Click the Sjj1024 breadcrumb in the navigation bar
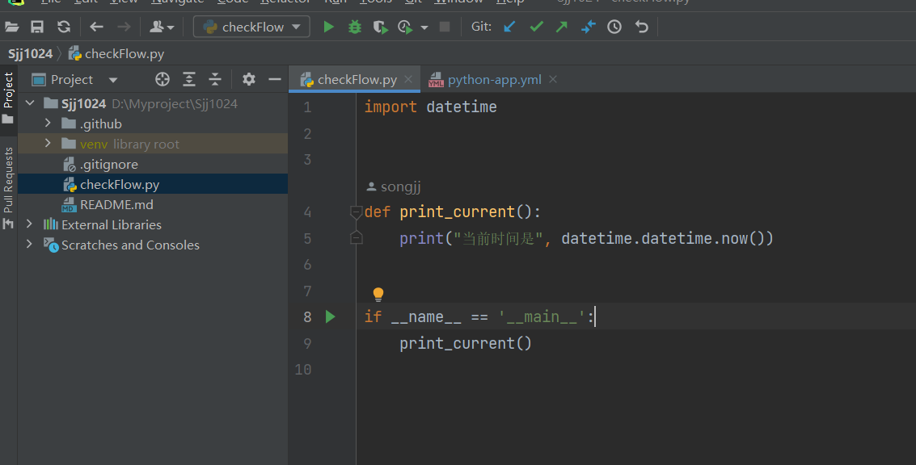 pyautogui.click(x=31, y=54)
